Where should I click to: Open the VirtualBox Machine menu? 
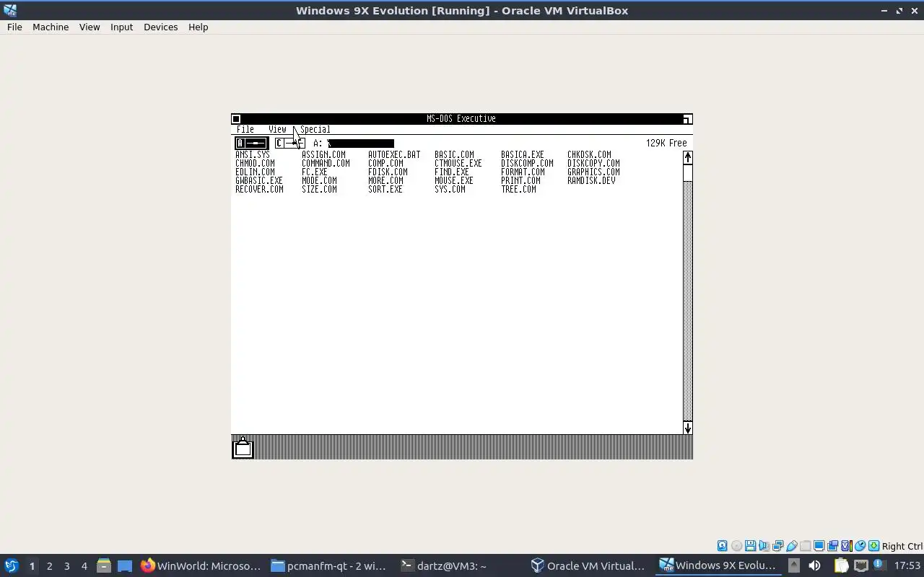51,27
